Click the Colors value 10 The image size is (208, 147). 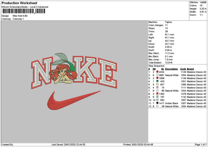tap(201, 6)
